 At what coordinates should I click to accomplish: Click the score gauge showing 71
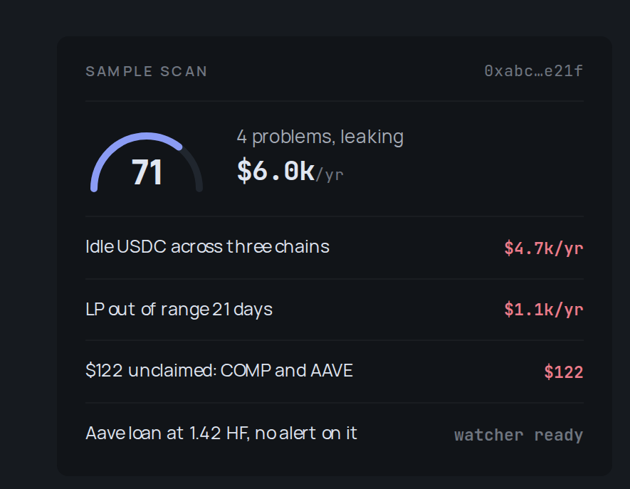tap(147, 162)
